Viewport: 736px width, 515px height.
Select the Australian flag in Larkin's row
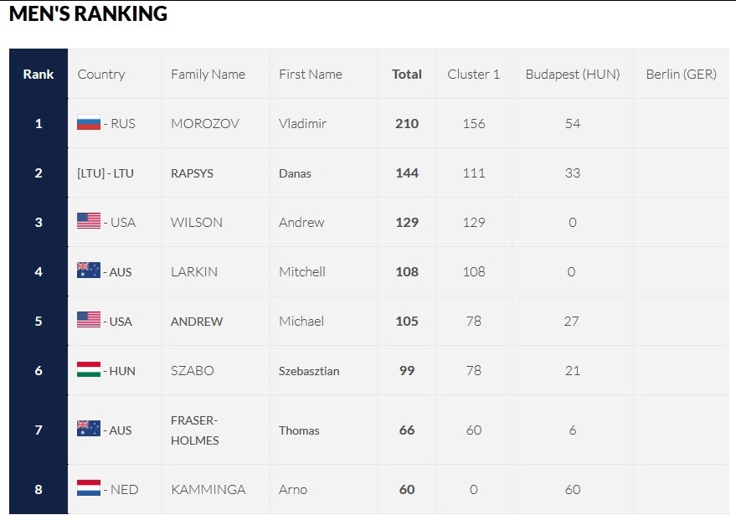click(89, 270)
